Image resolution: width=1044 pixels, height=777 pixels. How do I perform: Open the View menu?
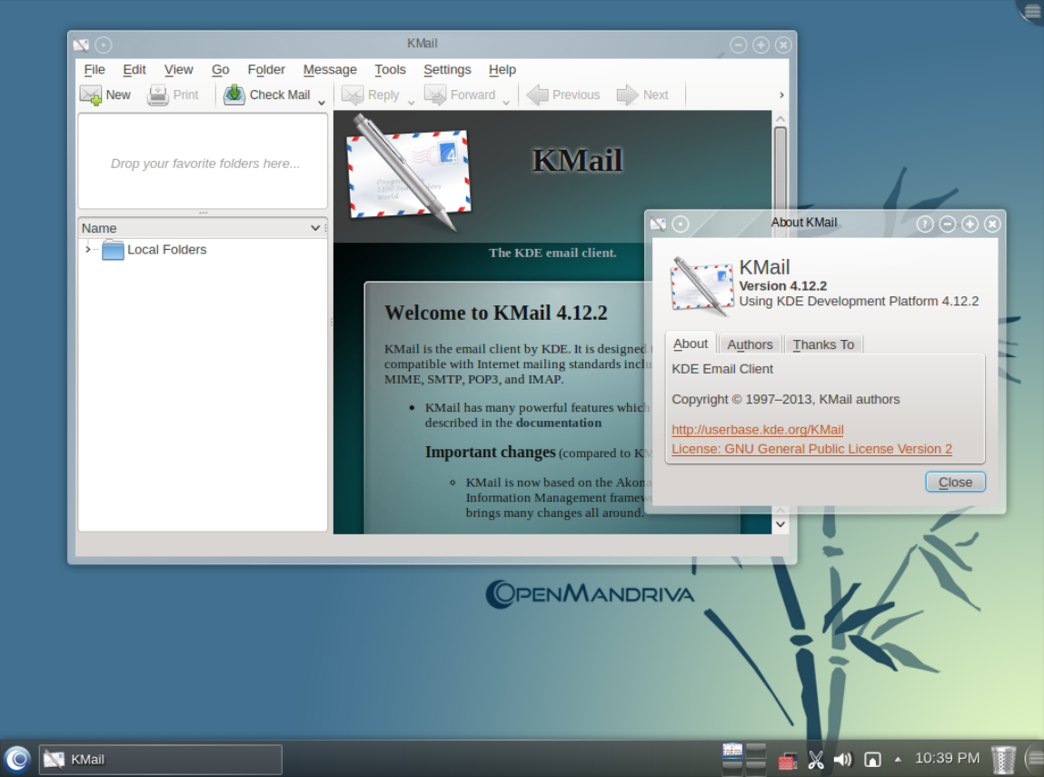pyautogui.click(x=178, y=70)
